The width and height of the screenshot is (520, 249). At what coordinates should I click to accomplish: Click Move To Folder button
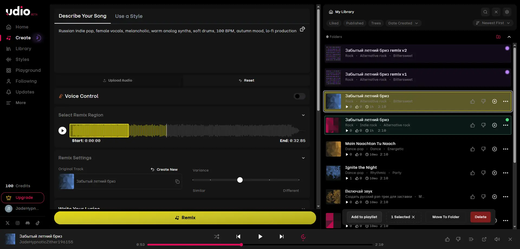[x=446, y=217]
